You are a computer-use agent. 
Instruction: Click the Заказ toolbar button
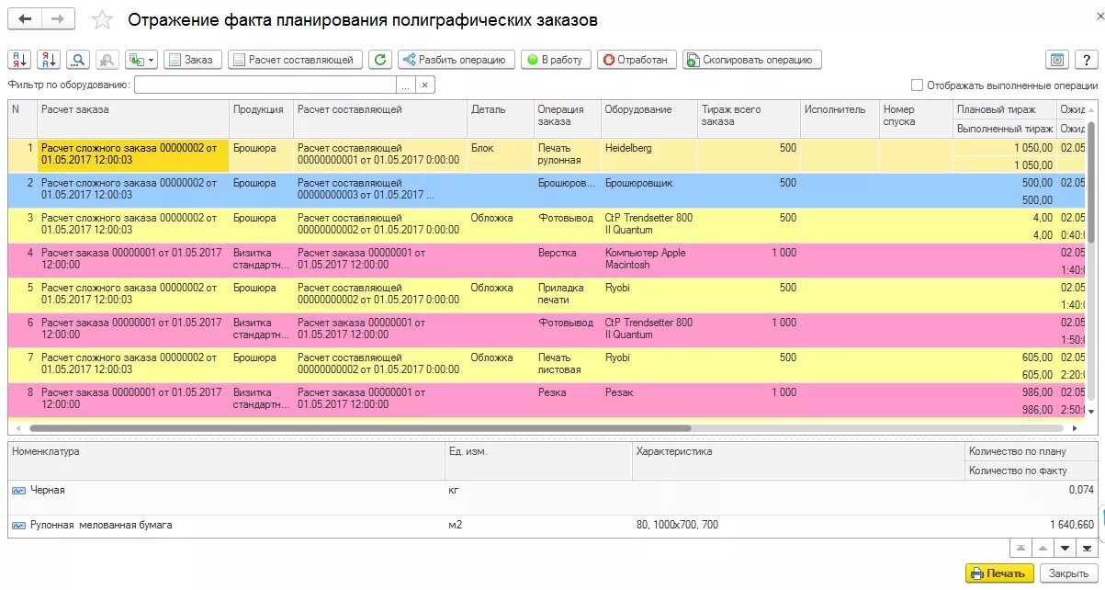pos(193,60)
